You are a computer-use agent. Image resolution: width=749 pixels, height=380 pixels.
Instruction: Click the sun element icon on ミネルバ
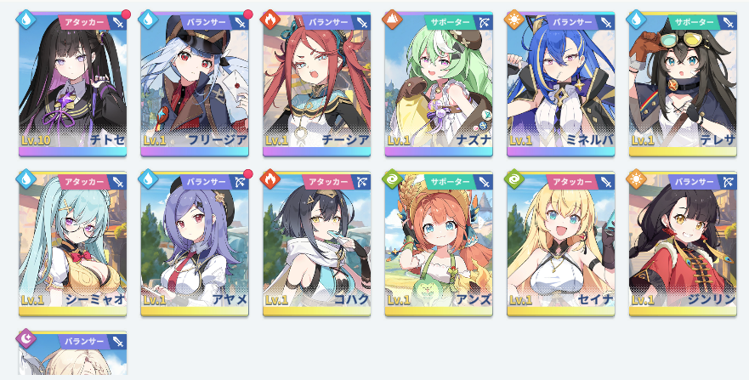click(514, 20)
